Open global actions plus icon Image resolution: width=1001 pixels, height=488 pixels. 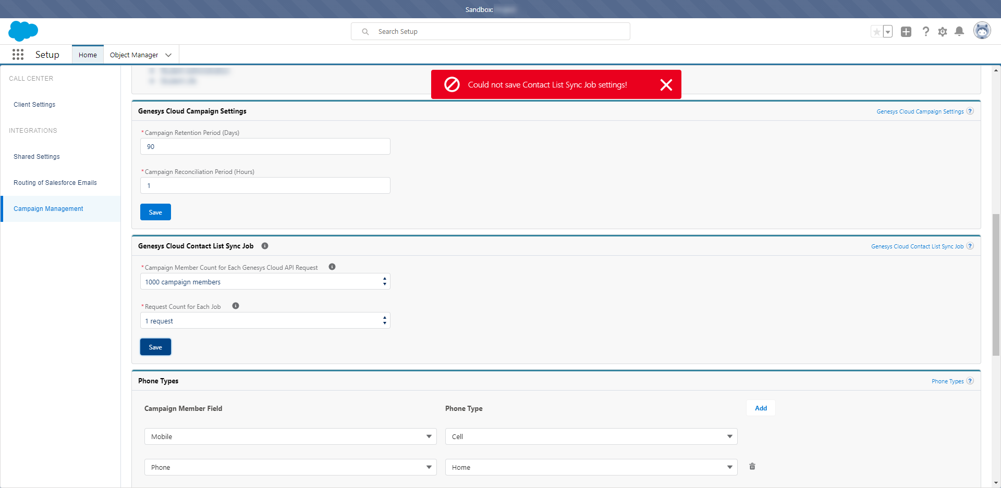[x=906, y=32]
